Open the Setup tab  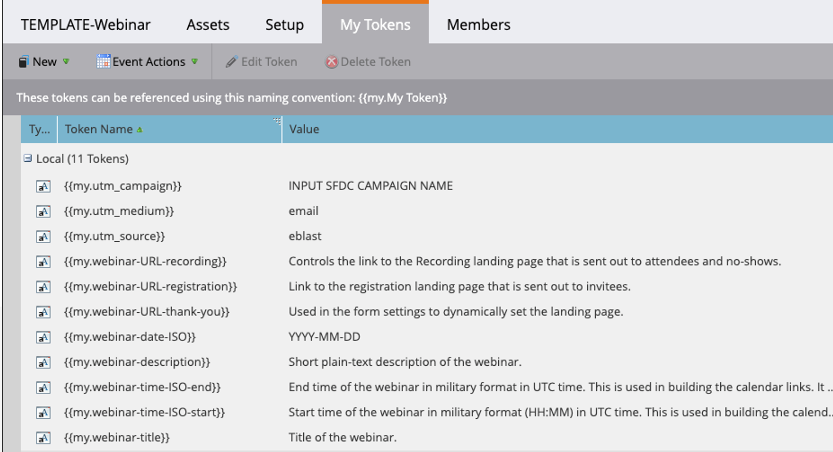tap(284, 25)
